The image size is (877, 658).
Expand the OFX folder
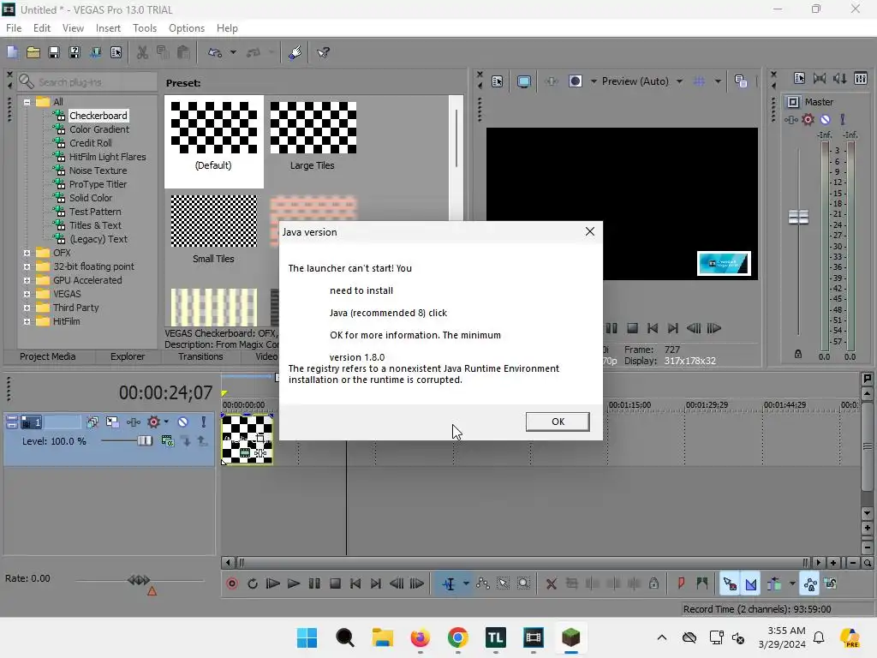coord(27,253)
